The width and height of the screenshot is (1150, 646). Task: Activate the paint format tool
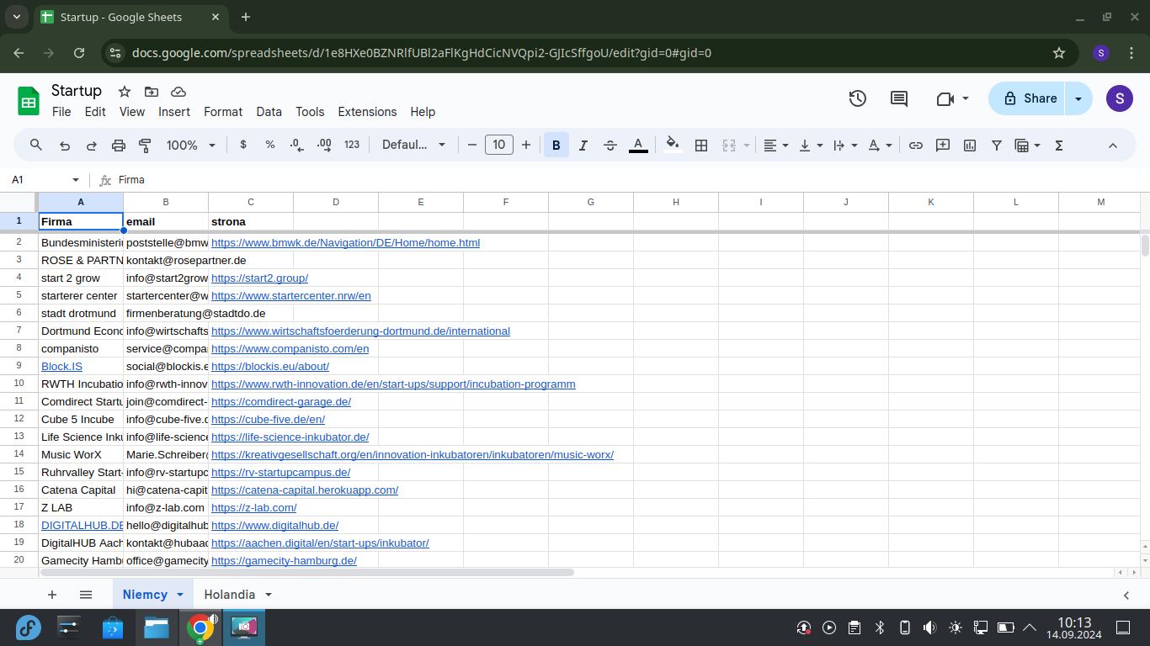tap(145, 145)
